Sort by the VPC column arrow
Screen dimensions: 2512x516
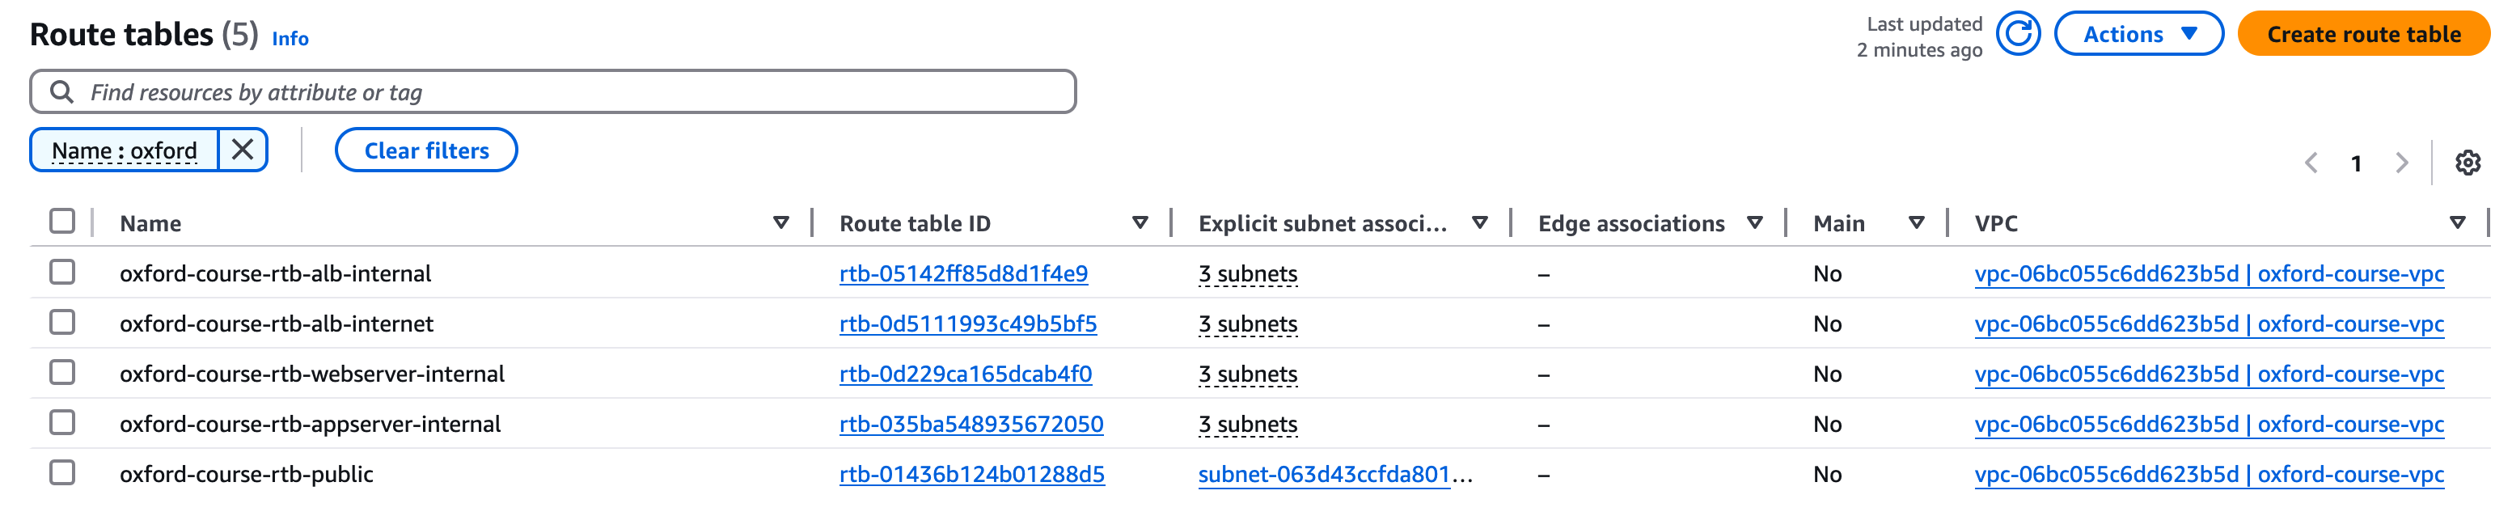click(x=2456, y=223)
